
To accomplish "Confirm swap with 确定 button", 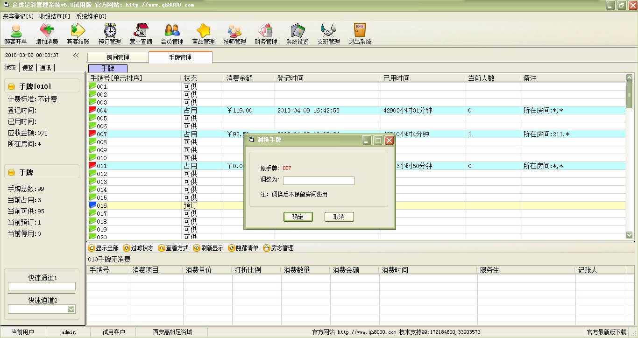I will (298, 217).
